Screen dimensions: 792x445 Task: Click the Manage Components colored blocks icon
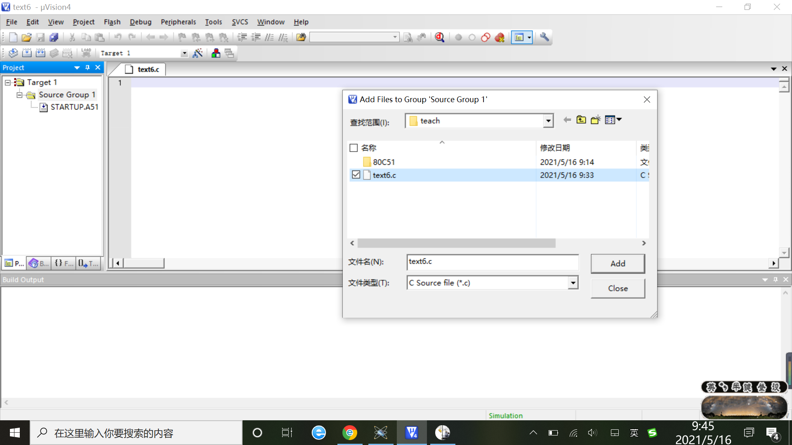tap(216, 53)
